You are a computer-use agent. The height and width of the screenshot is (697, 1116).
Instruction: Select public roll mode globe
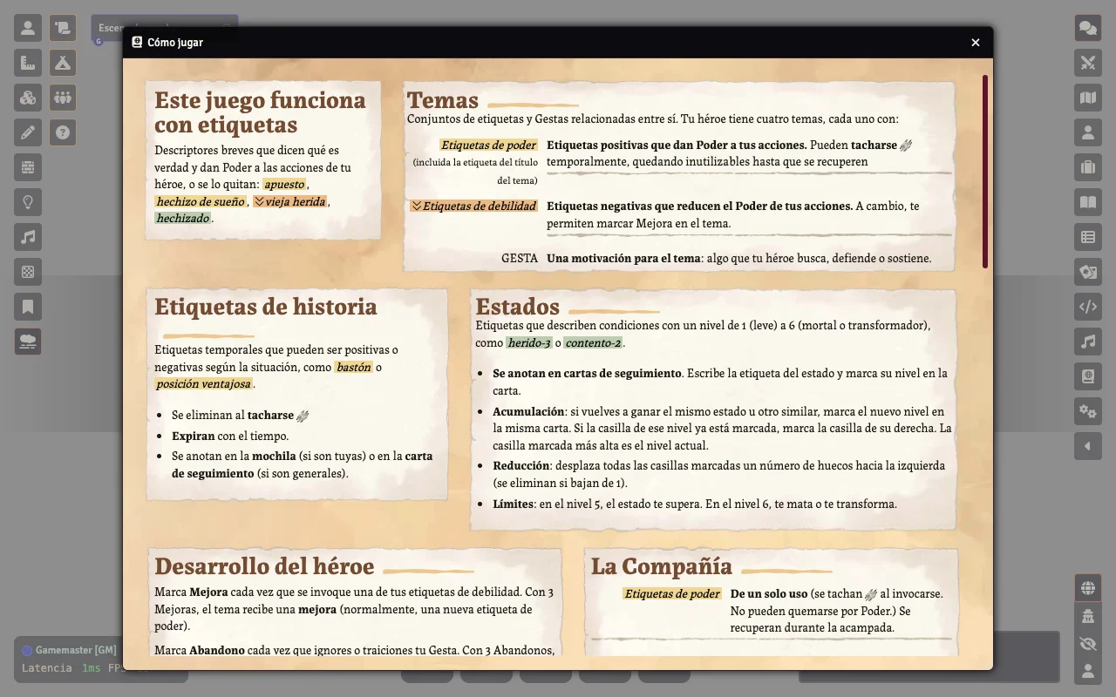(x=1088, y=588)
